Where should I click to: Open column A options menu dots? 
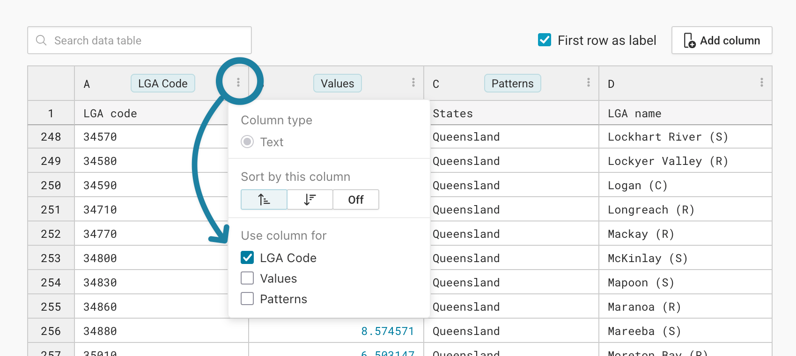point(238,82)
